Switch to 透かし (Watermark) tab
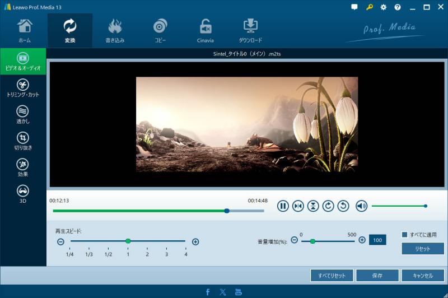Image resolution: width=448 pixels, height=298 pixels. click(x=23, y=115)
